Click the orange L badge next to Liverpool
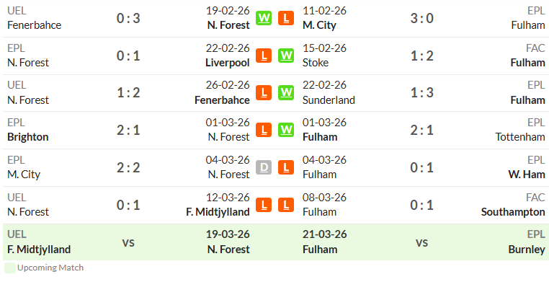Screen dimensions: 549x282 pos(264,56)
